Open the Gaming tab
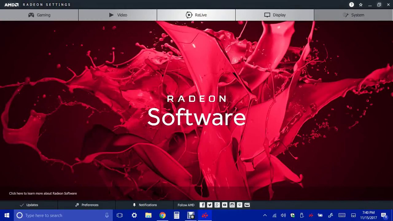This screenshot has width=393, height=221. pos(39,15)
